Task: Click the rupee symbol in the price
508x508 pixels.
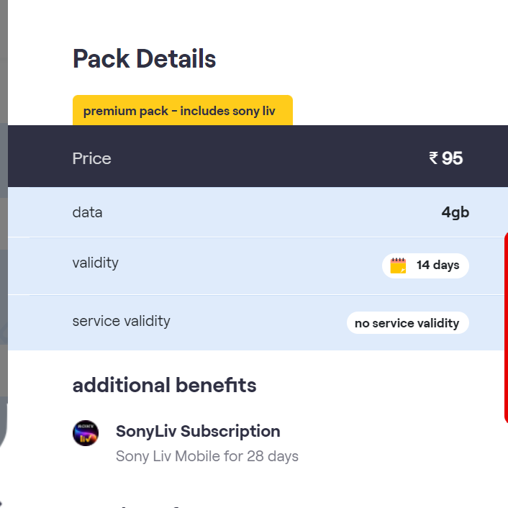Action: [x=433, y=158]
